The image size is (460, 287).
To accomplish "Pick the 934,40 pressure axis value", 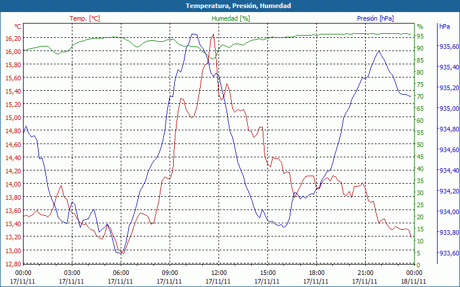I will 449,170.
